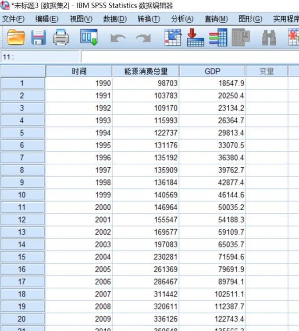Save the dataset with floppy disk icon
299x331 pixels.
(x=39, y=37)
